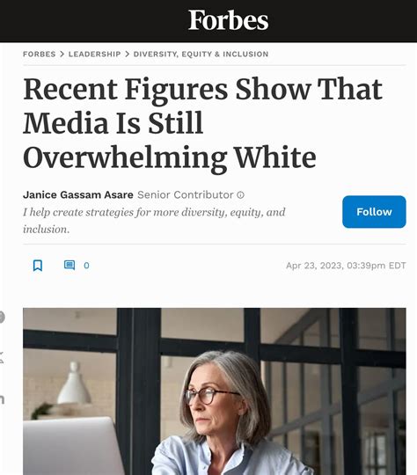Follow author Janice Gassam Asare
The width and height of the screenshot is (417, 475).
tap(374, 212)
